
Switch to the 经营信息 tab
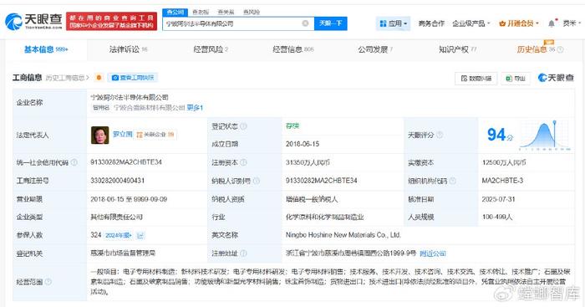(293, 49)
